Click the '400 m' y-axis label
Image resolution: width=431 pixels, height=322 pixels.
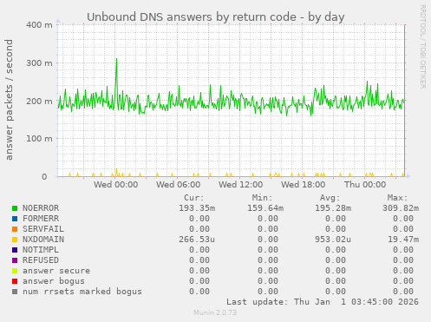click(x=40, y=25)
